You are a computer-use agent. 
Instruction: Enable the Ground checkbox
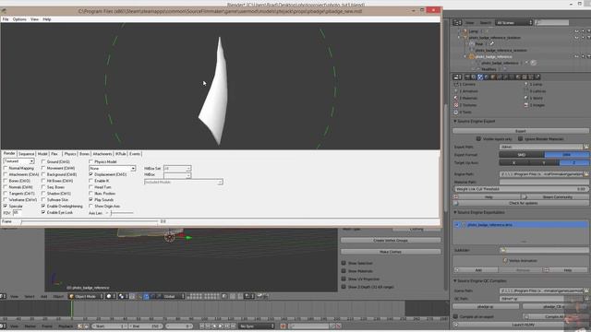click(43, 162)
